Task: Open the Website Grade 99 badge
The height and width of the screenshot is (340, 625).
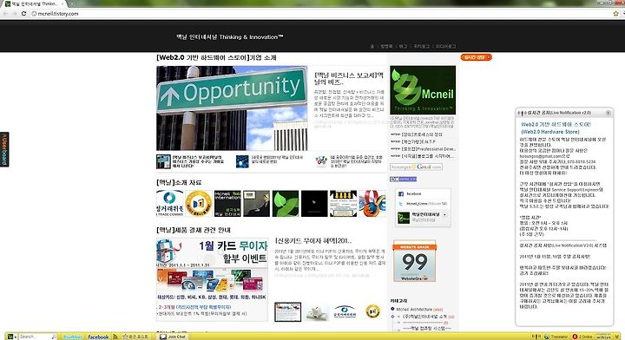Action: (x=415, y=261)
